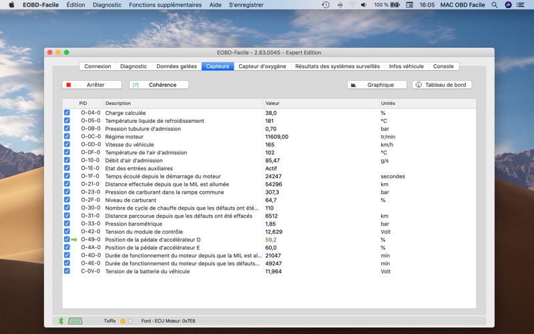Viewport: 534px width, 334px height.
Task: Disable Débit d'air d'admission sensor checkbox
Action: pos(67,160)
